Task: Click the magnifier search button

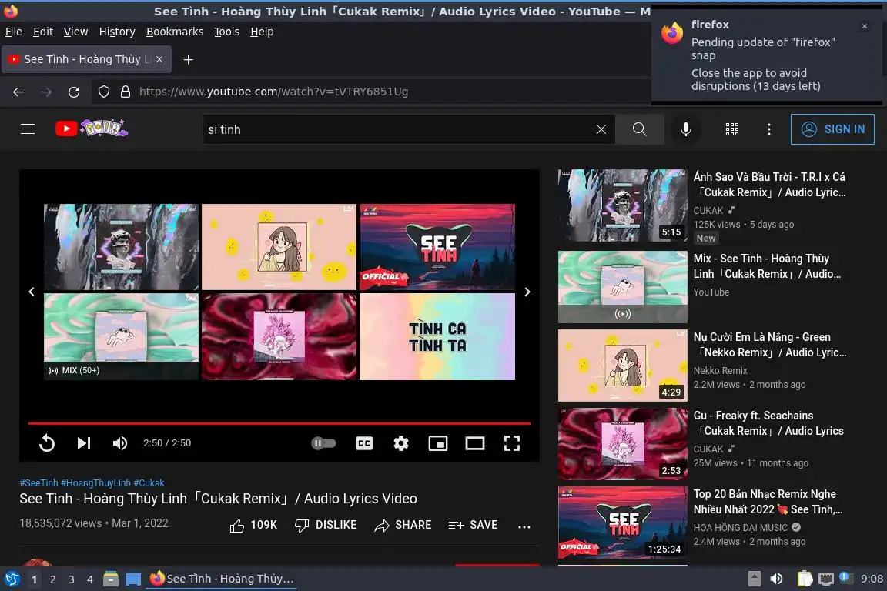Action: click(x=640, y=129)
